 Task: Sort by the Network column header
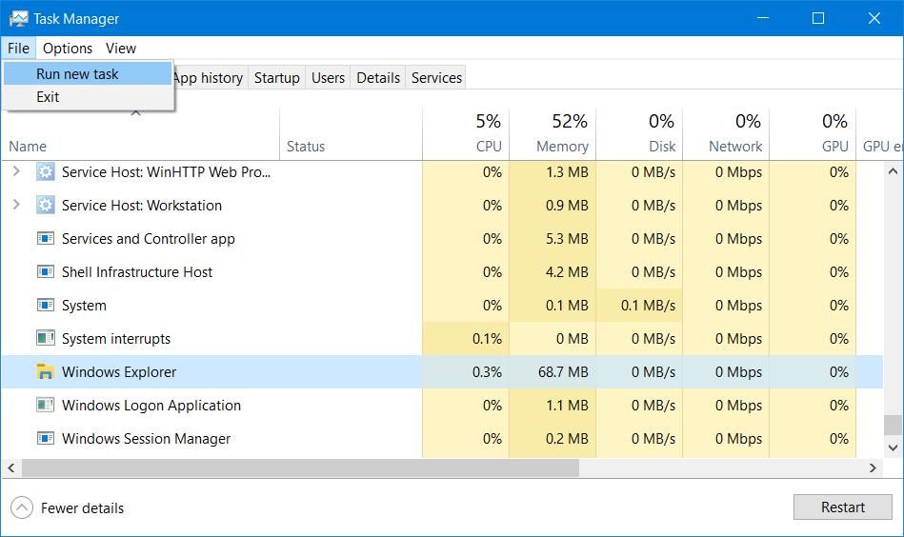(x=726, y=133)
